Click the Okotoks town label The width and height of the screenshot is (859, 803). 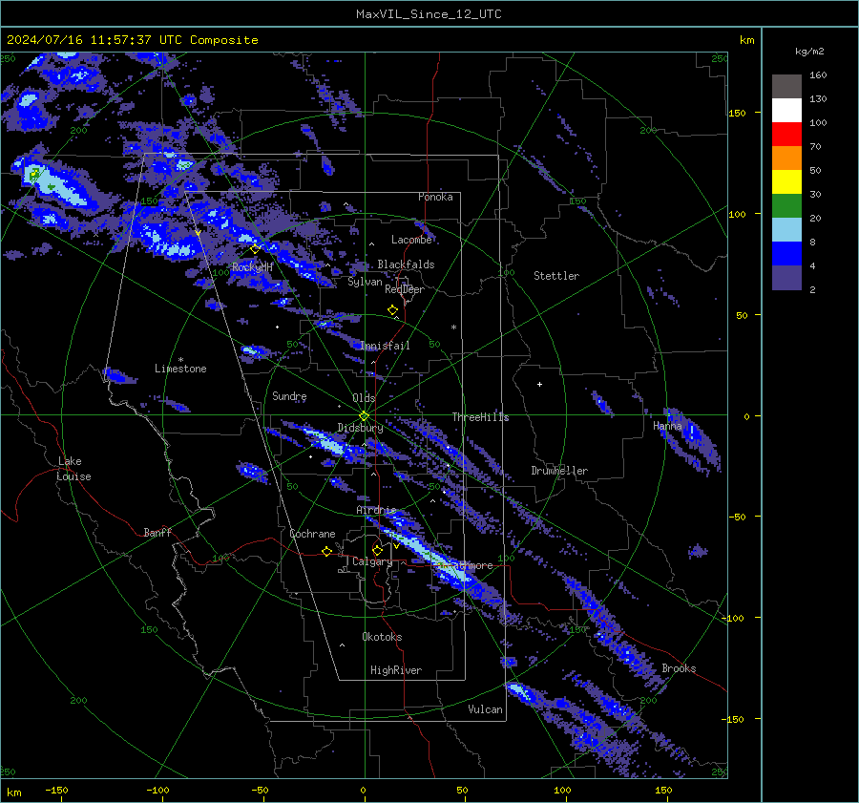click(x=382, y=637)
